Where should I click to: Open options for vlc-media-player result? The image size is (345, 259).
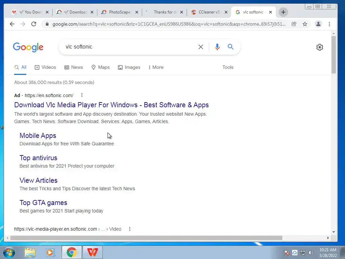tap(130, 229)
